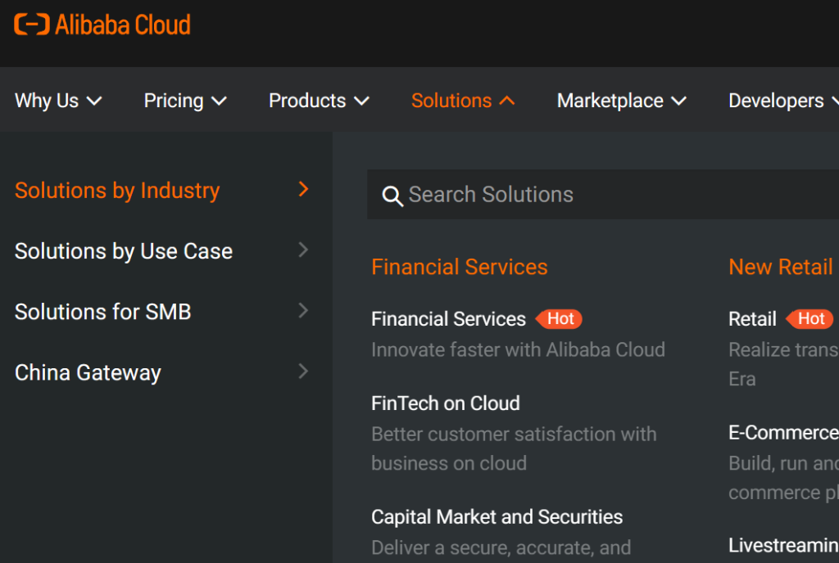Screen dimensions: 839x563
Task: Open the Retail solution link
Action: click(752, 319)
